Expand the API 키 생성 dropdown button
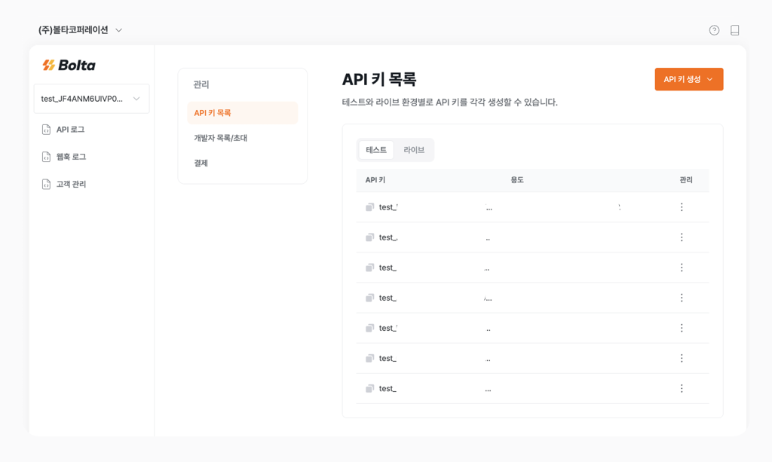 689,79
